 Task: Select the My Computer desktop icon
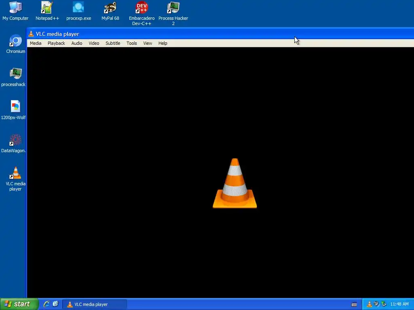(x=15, y=11)
